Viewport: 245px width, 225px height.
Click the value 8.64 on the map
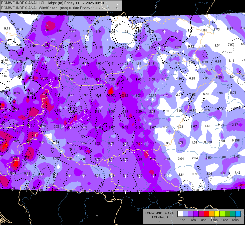pos(111,159)
